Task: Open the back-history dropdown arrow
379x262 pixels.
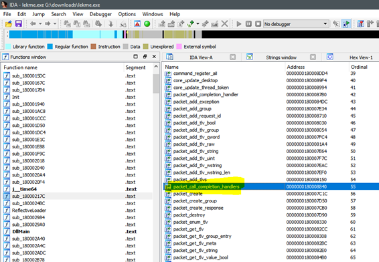Action: coord(40,23)
